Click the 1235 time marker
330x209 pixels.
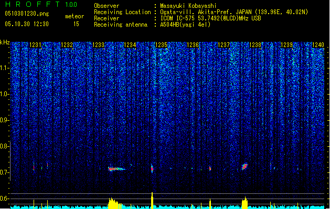tap(161, 45)
